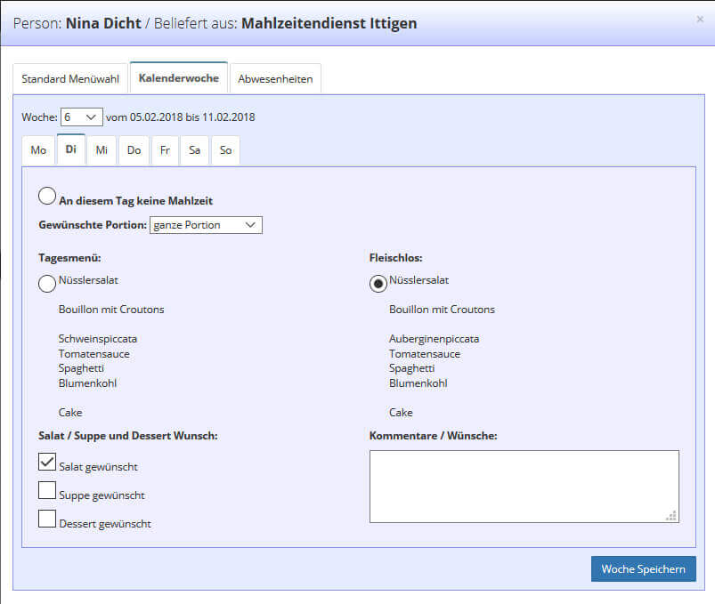Enable the Suppe gewünscht checkbox
The height and width of the screenshot is (604, 715).
[47, 490]
